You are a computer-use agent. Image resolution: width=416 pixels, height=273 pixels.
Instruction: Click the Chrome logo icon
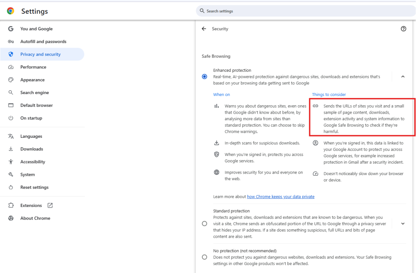11,11
